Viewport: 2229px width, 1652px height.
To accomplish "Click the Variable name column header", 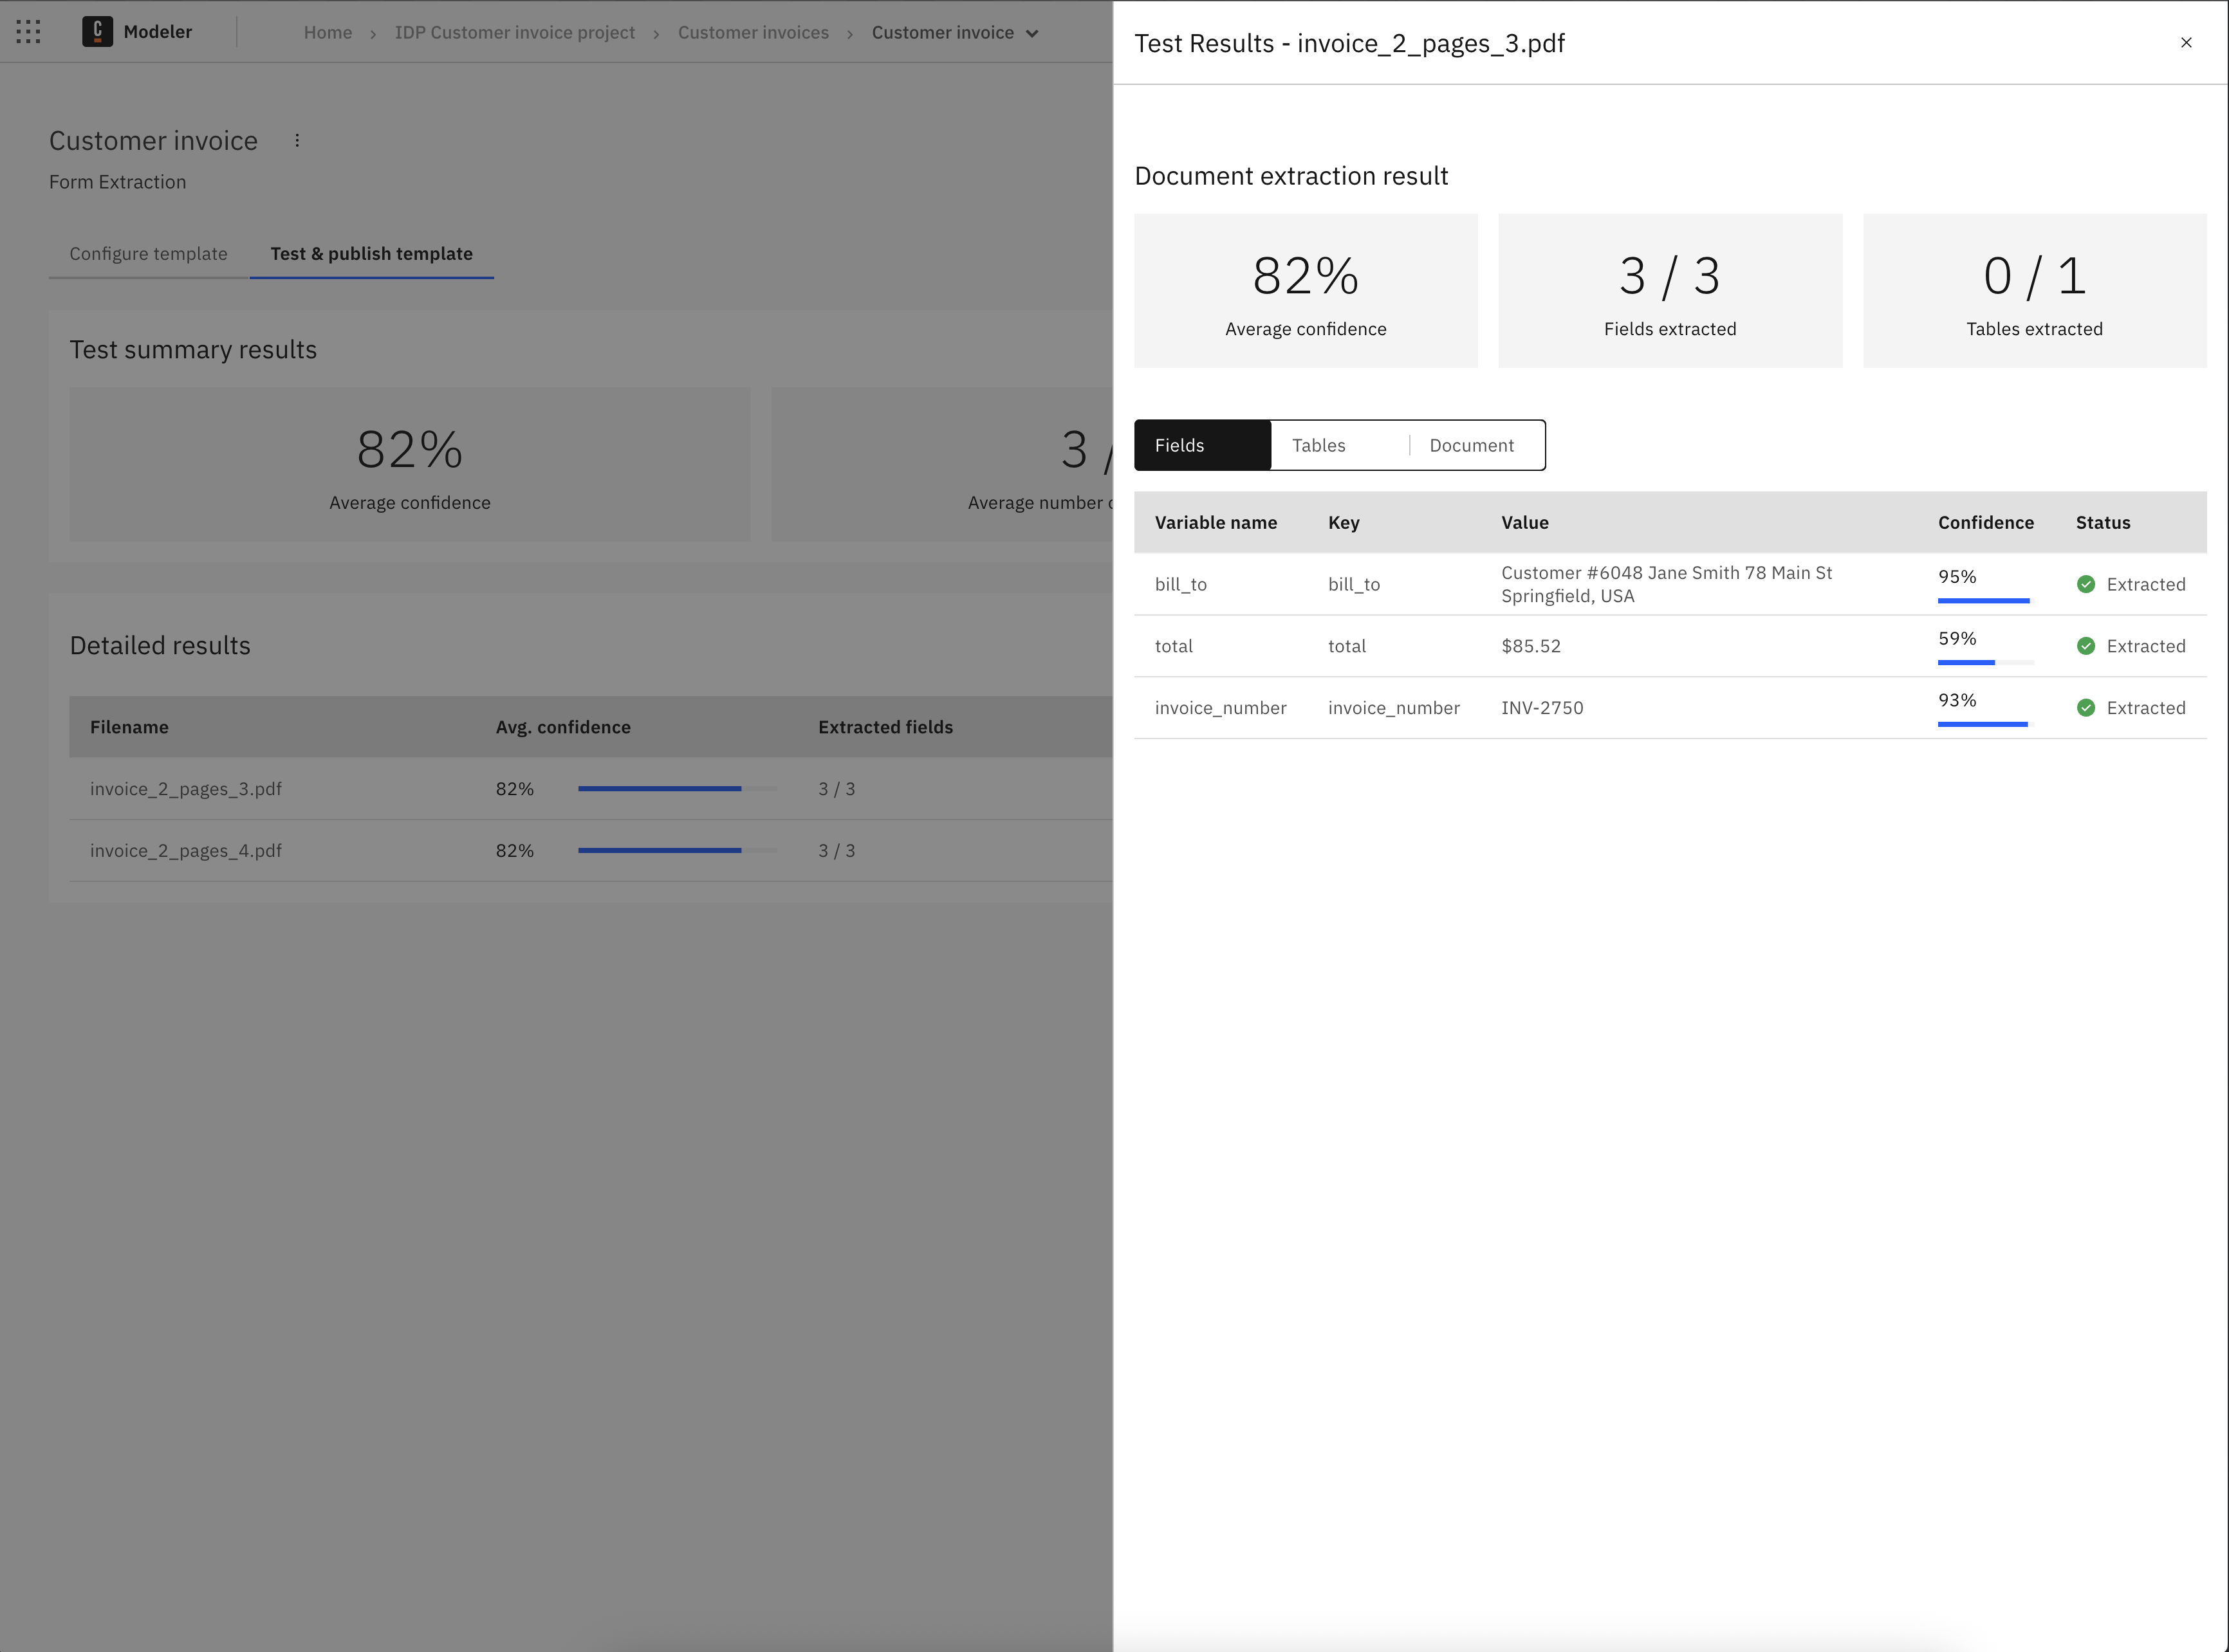I will (x=1215, y=523).
